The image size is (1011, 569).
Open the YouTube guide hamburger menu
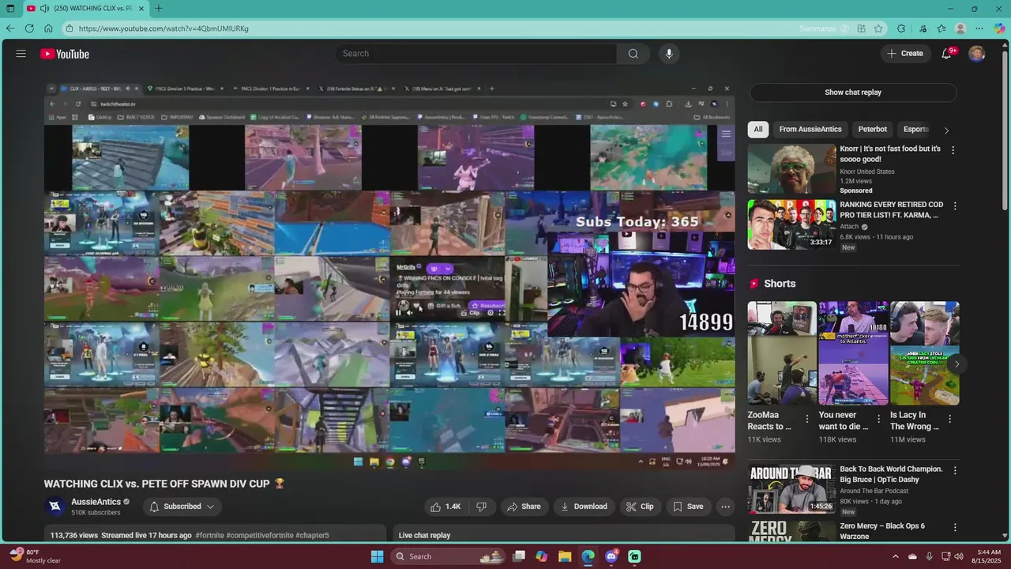[x=21, y=54]
